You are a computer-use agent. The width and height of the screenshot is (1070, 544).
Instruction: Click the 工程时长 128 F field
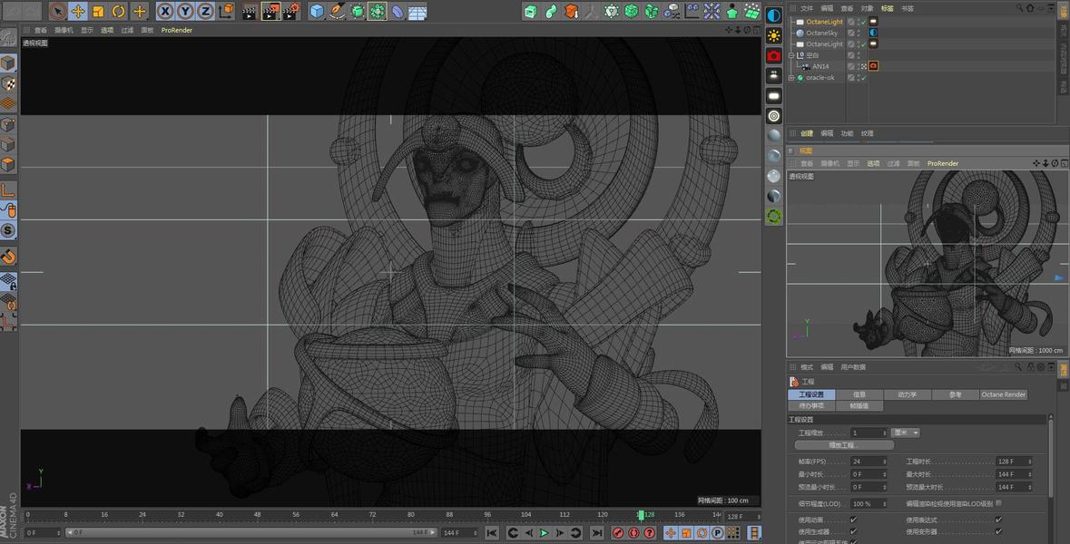click(1014, 461)
